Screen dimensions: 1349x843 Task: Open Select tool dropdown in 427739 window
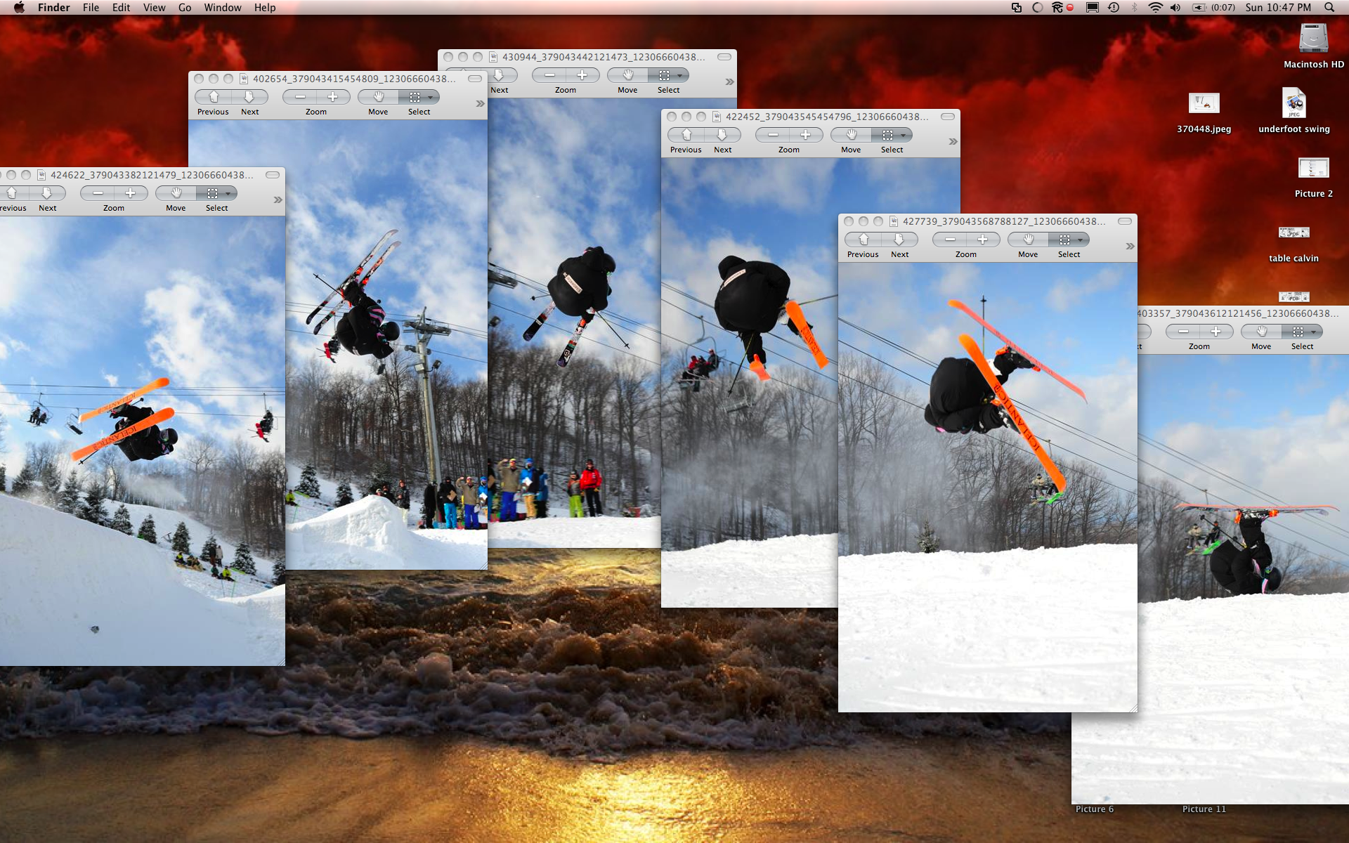point(1081,240)
